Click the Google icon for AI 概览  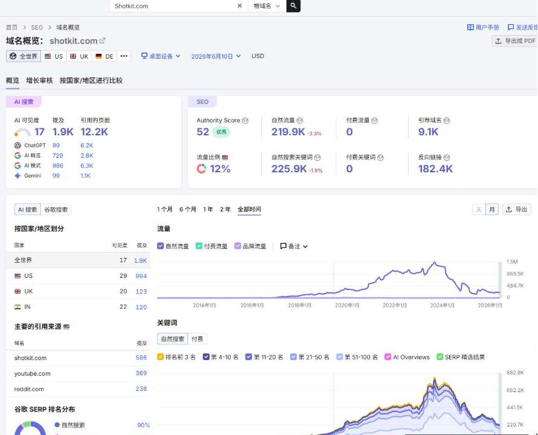coord(18,155)
